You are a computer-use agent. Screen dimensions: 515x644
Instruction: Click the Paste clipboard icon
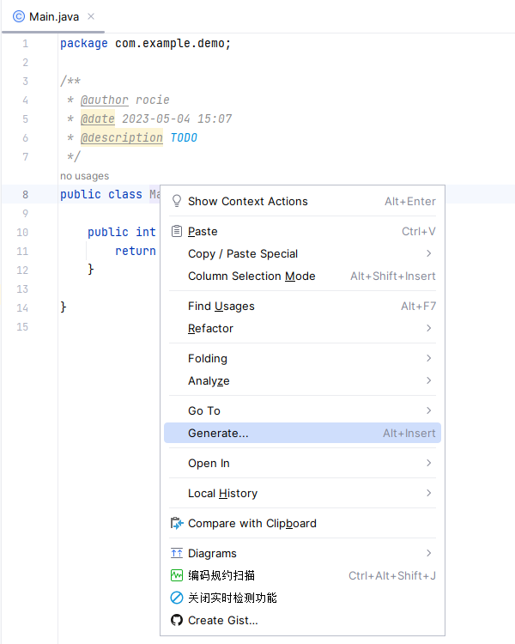coord(177,231)
